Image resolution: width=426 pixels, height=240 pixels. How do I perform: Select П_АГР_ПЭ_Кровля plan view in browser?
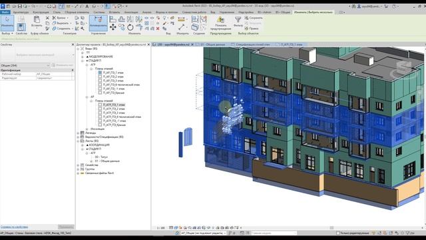[x=114, y=125]
